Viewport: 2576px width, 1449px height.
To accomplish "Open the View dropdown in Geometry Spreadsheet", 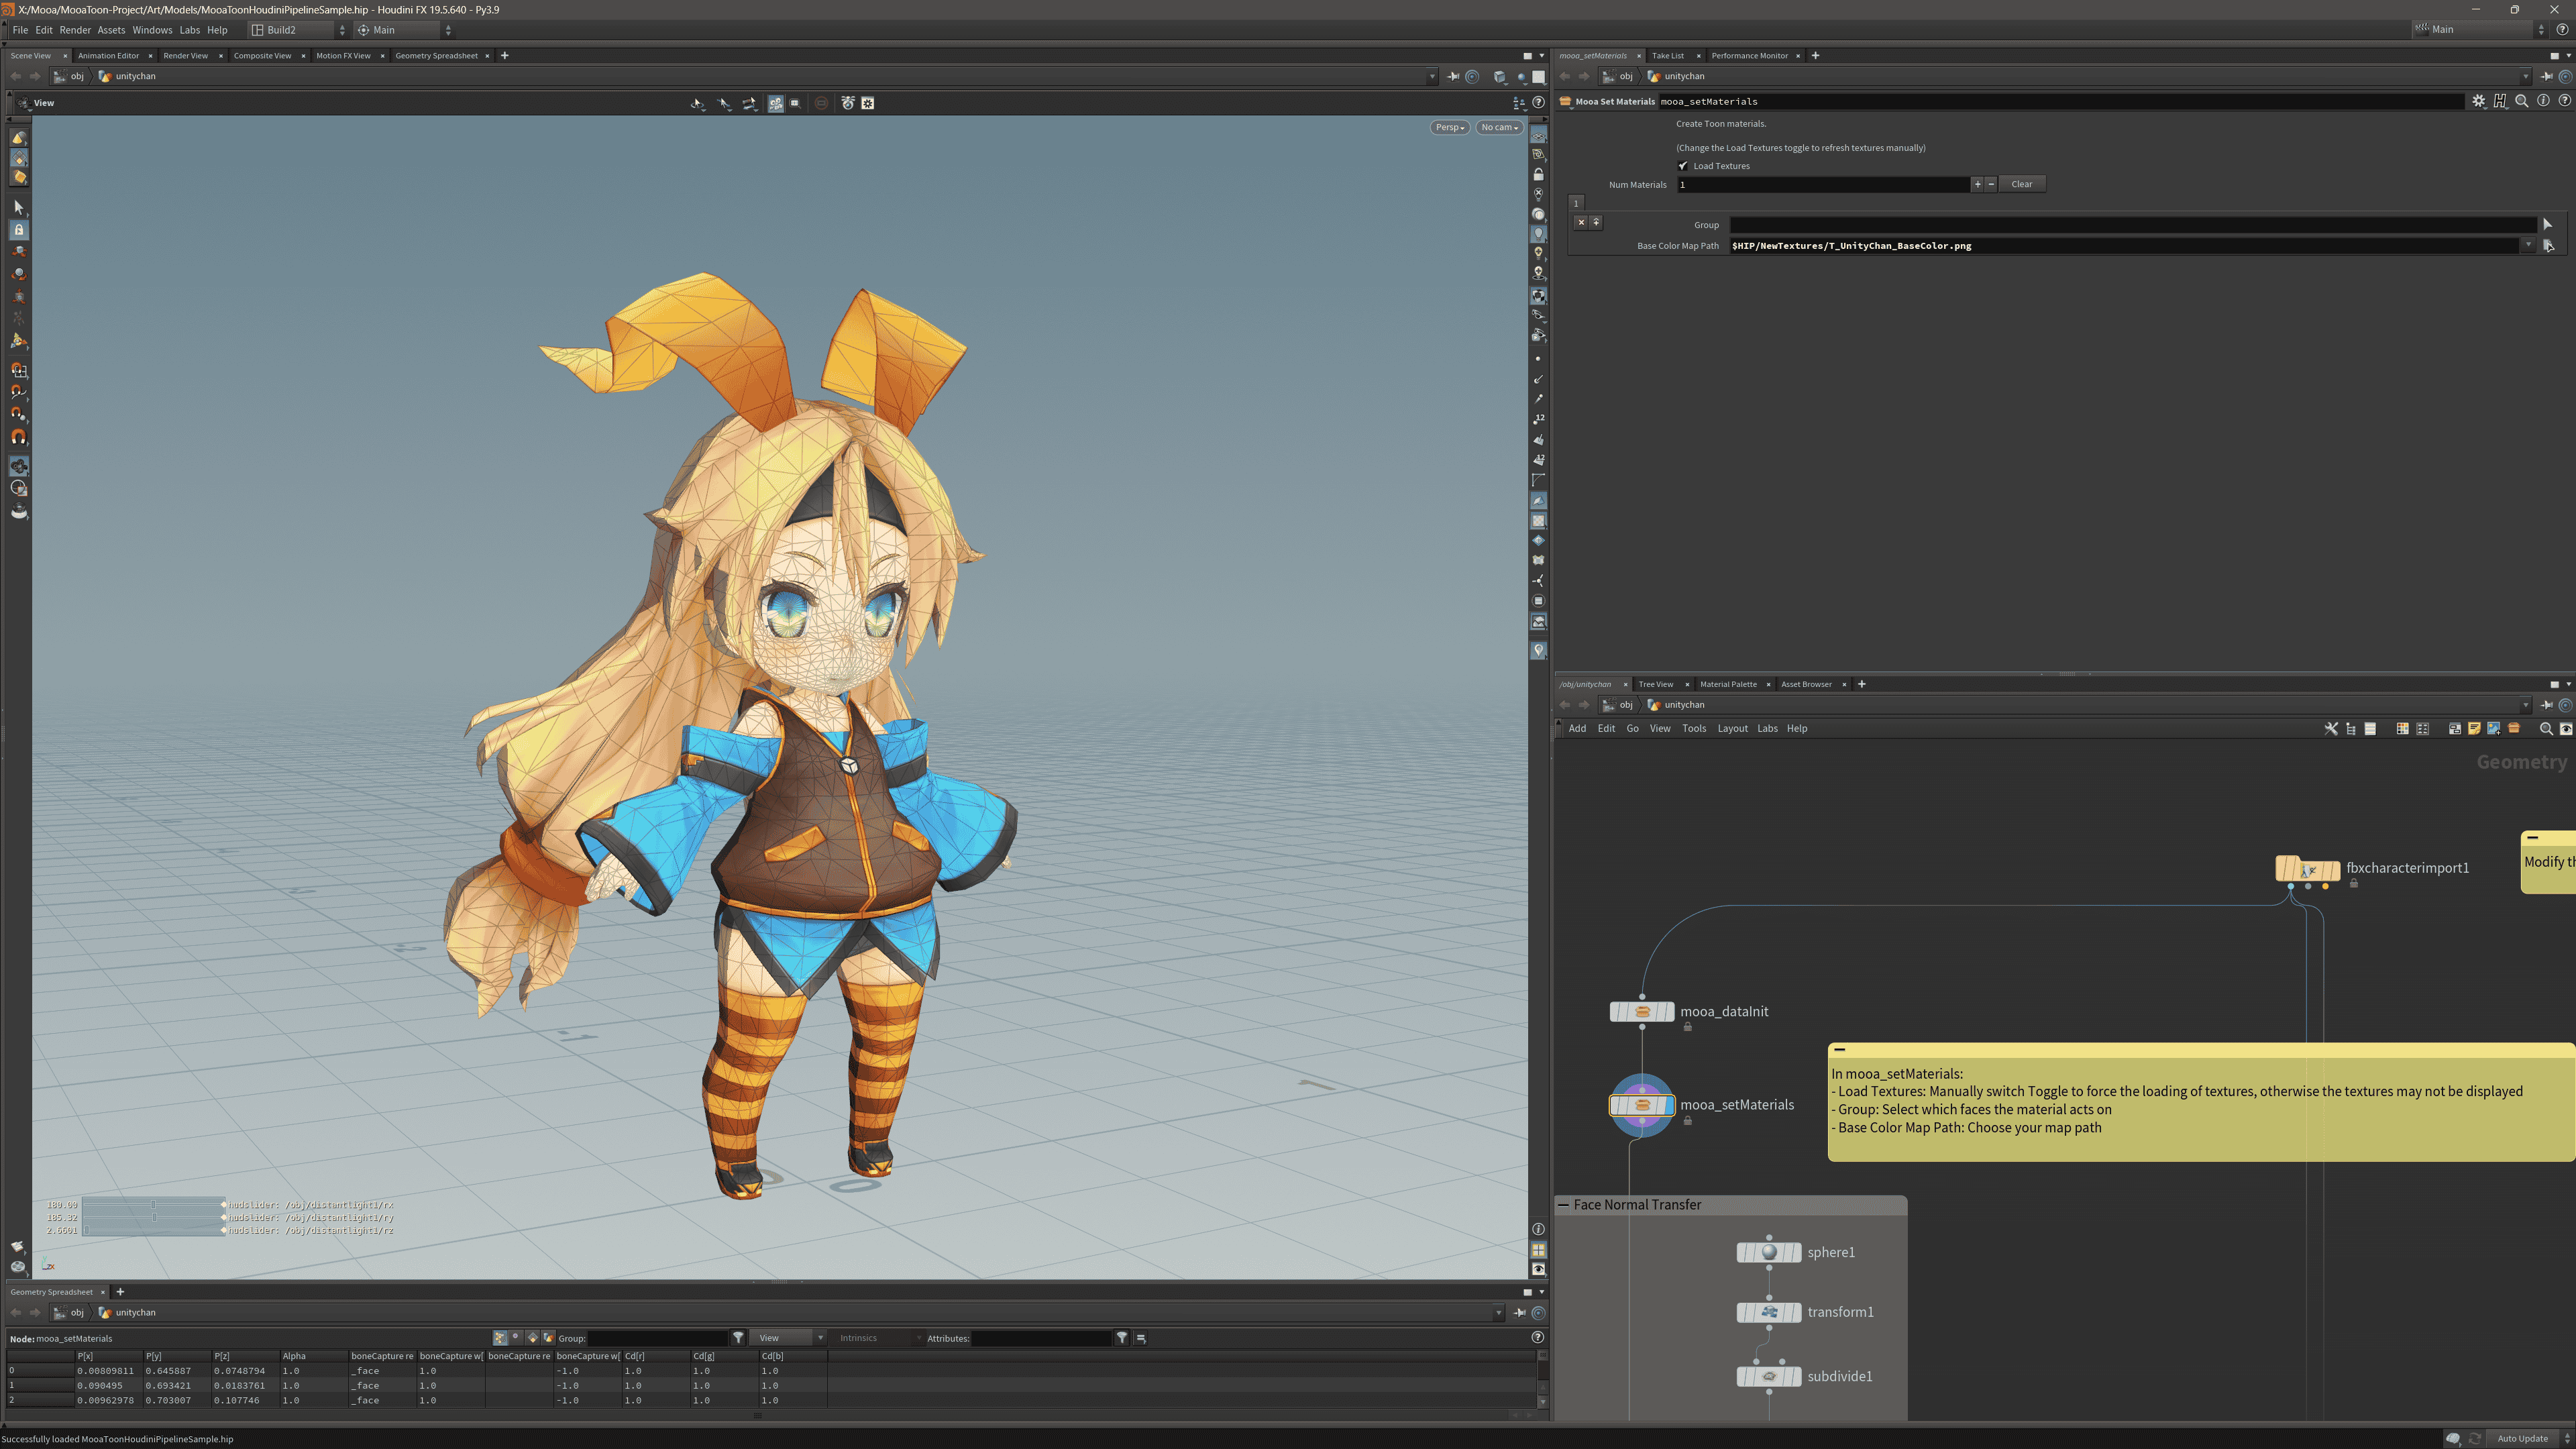I will coord(789,1338).
